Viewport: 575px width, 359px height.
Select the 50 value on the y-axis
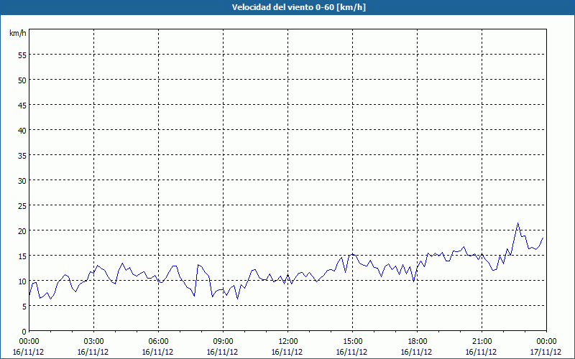22,80
